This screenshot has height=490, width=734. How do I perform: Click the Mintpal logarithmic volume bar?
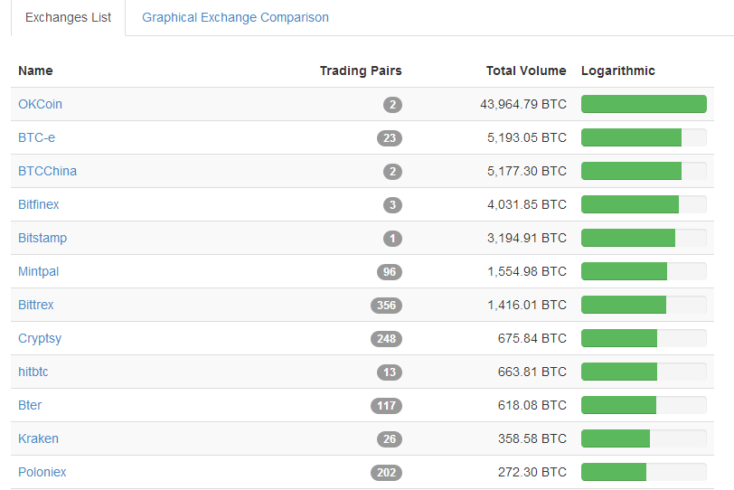coord(644,271)
